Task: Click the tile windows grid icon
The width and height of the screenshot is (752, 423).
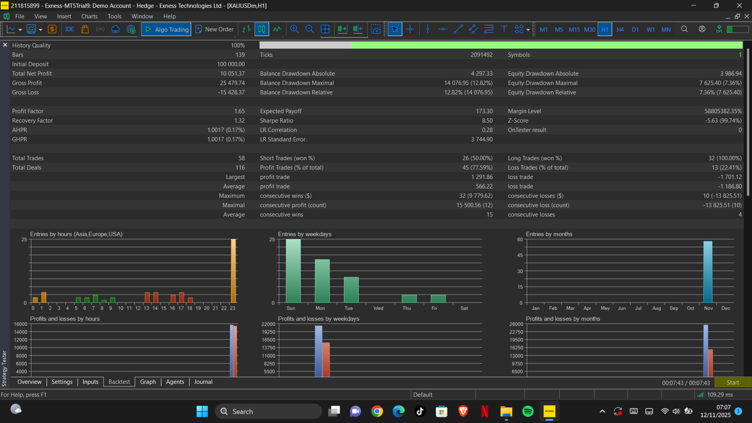Action: [325, 29]
